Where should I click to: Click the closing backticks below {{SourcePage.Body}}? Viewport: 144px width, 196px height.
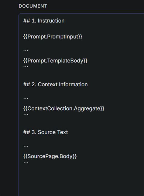(26, 162)
